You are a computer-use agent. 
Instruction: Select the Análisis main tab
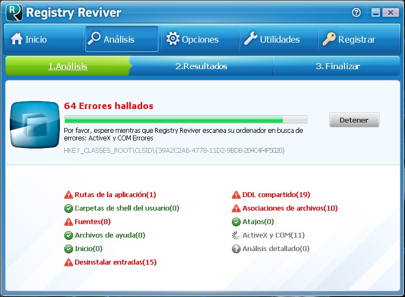122,39
